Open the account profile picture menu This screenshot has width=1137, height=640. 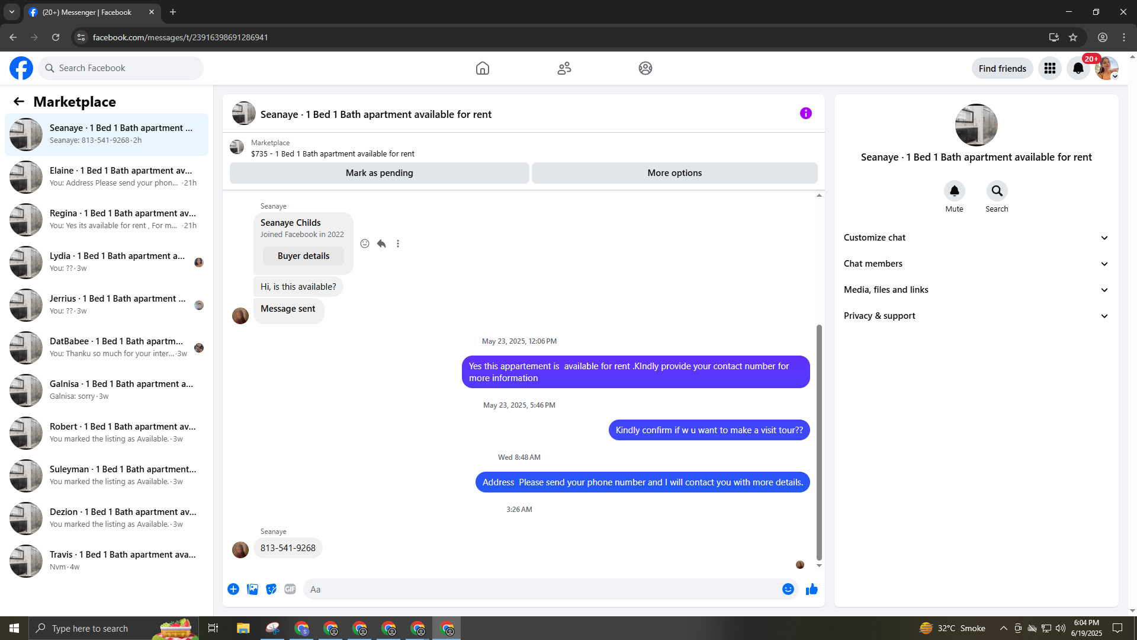(1106, 68)
